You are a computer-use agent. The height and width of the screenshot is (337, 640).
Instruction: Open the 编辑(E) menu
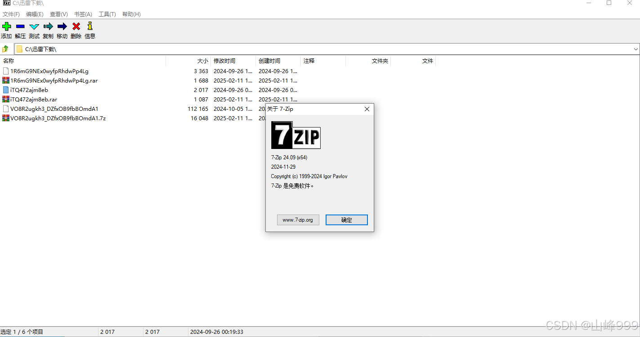35,14
